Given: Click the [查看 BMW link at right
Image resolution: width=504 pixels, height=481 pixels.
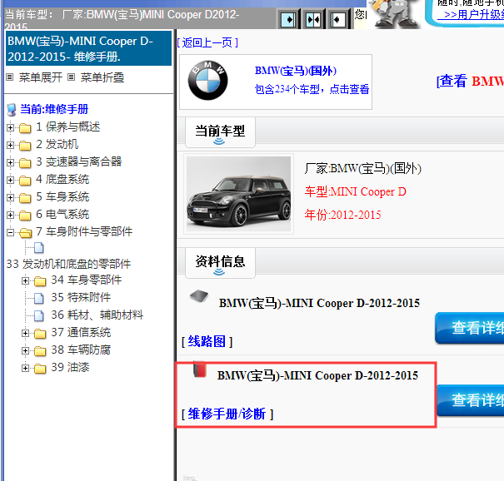Looking at the screenshot, I should click(x=470, y=81).
